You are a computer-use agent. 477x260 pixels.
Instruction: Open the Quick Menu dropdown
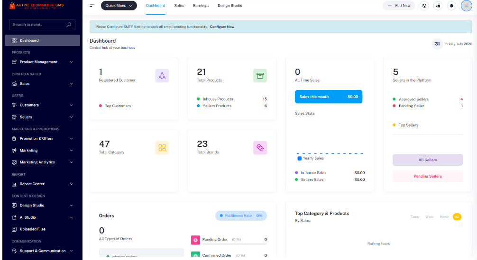point(119,6)
